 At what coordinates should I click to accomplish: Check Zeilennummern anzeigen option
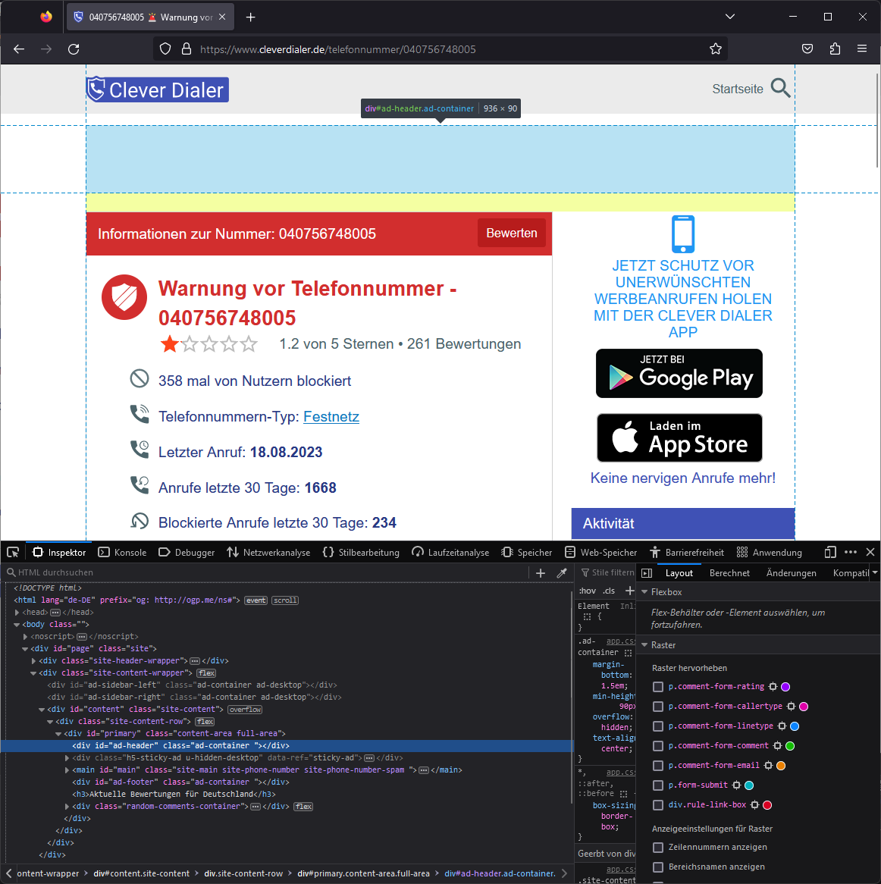pyautogui.click(x=657, y=848)
